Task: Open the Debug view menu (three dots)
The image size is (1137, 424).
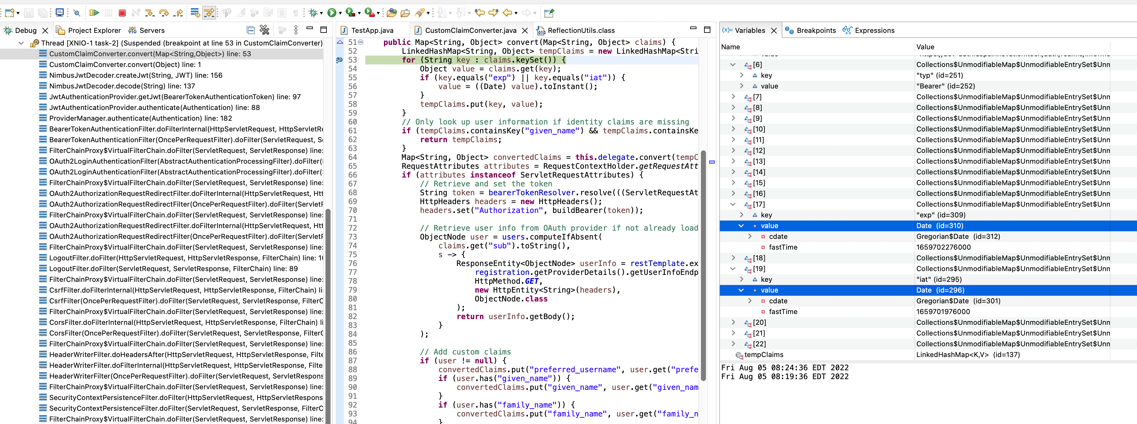Action: pos(296,30)
